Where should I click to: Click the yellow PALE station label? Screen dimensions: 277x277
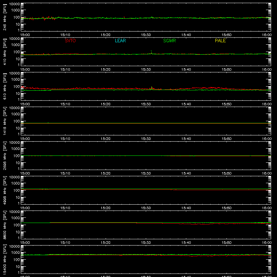[x=220, y=41]
